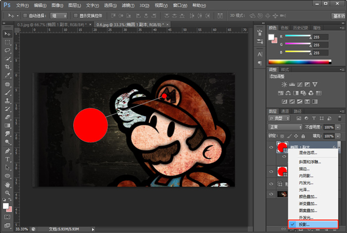
Task: Click the color spectrum ramp
Action: click(x=299, y=62)
